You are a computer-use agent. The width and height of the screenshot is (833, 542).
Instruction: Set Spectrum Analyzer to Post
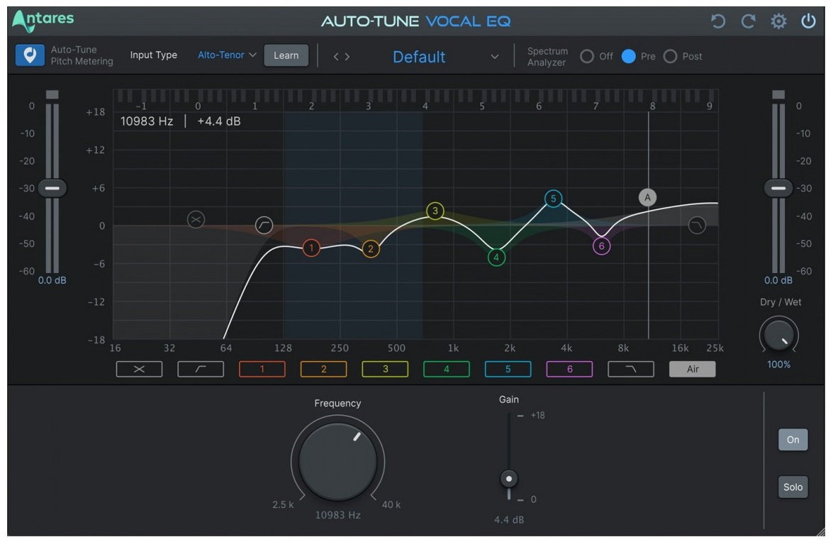click(x=670, y=56)
